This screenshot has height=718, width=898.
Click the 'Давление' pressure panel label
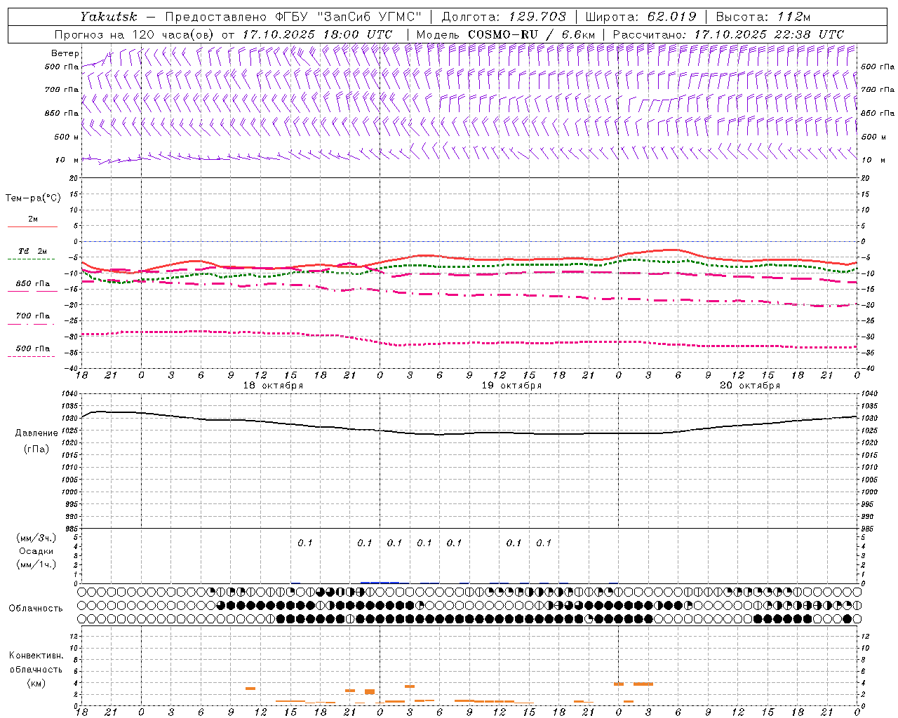point(36,433)
